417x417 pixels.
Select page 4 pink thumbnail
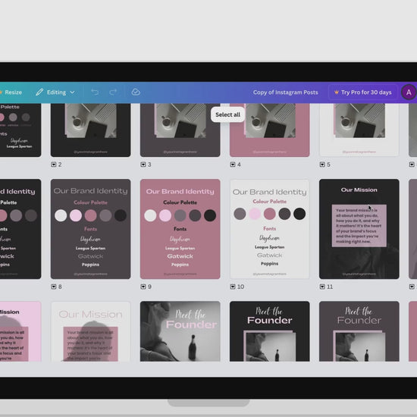pyautogui.click(x=270, y=130)
